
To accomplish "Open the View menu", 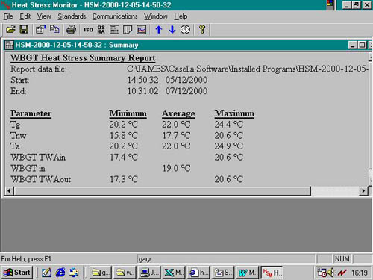I will (44, 16).
